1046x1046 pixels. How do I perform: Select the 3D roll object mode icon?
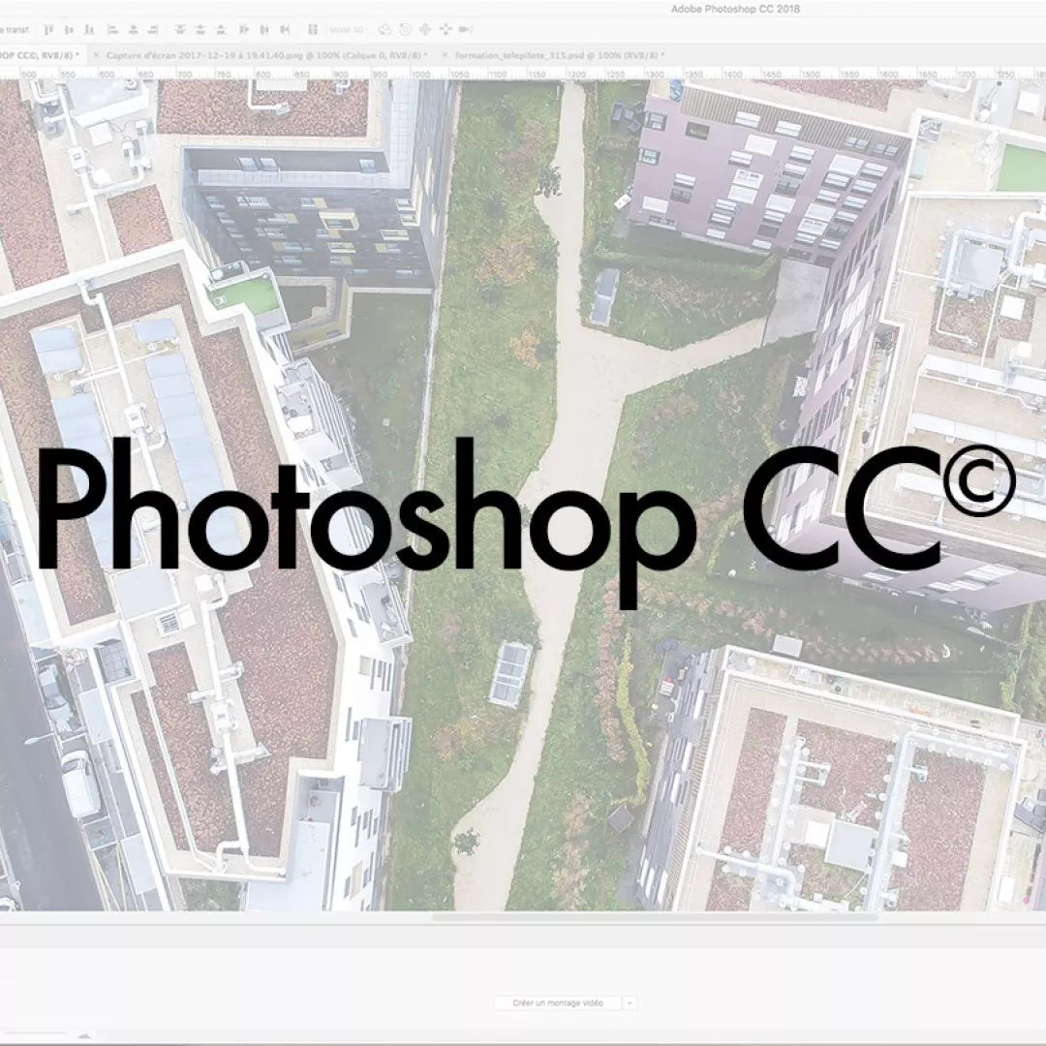(405, 29)
